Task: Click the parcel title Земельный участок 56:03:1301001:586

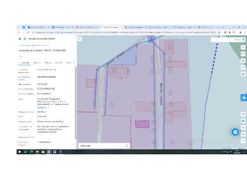Action: 42,50
